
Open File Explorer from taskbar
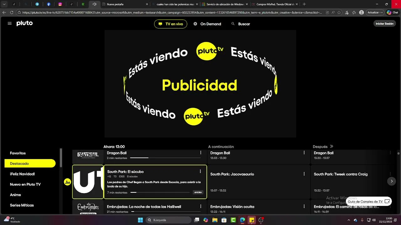tap(215, 220)
